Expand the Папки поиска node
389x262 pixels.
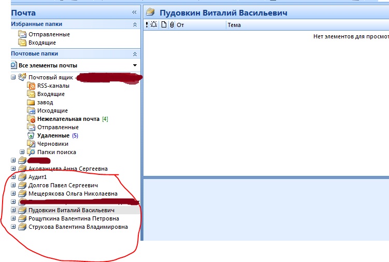coord(22,151)
